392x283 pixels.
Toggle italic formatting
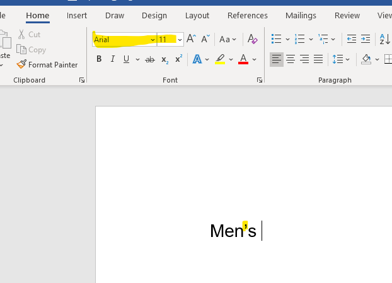tap(113, 59)
